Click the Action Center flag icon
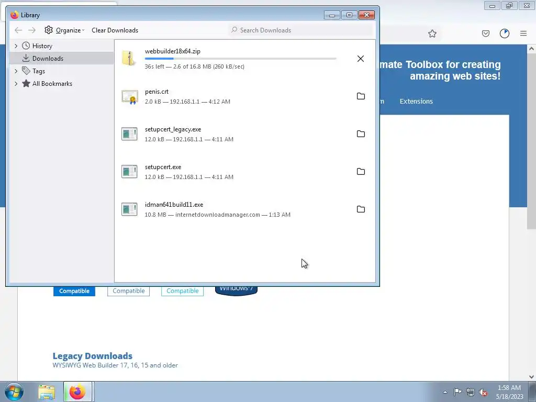The width and height of the screenshot is (536, 402). (x=457, y=392)
